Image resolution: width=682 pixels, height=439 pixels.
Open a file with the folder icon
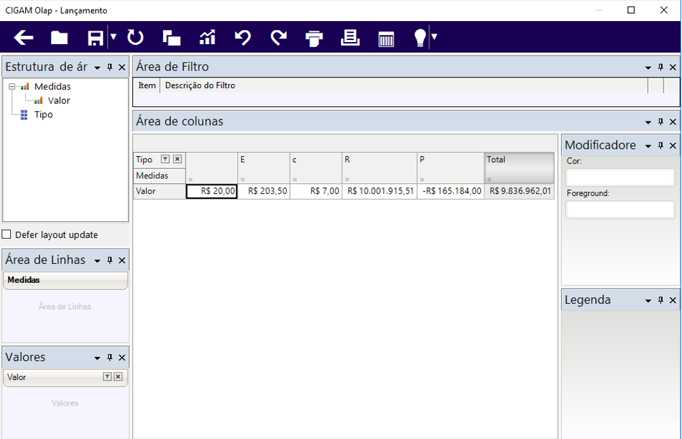pos(59,38)
